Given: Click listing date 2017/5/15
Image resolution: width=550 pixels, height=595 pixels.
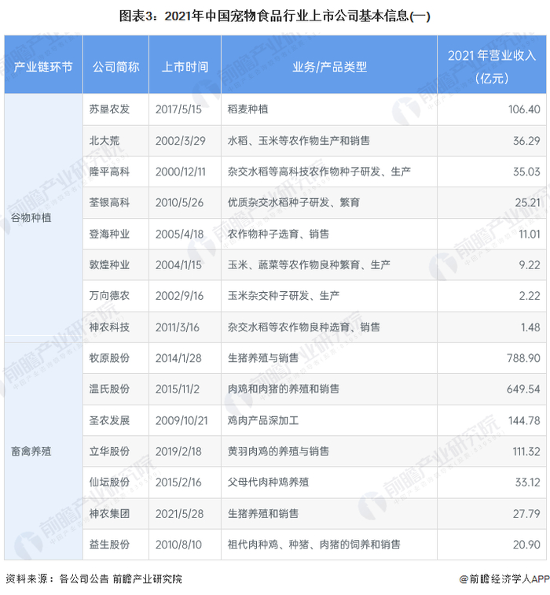Looking at the screenshot, I should (x=178, y=109).
